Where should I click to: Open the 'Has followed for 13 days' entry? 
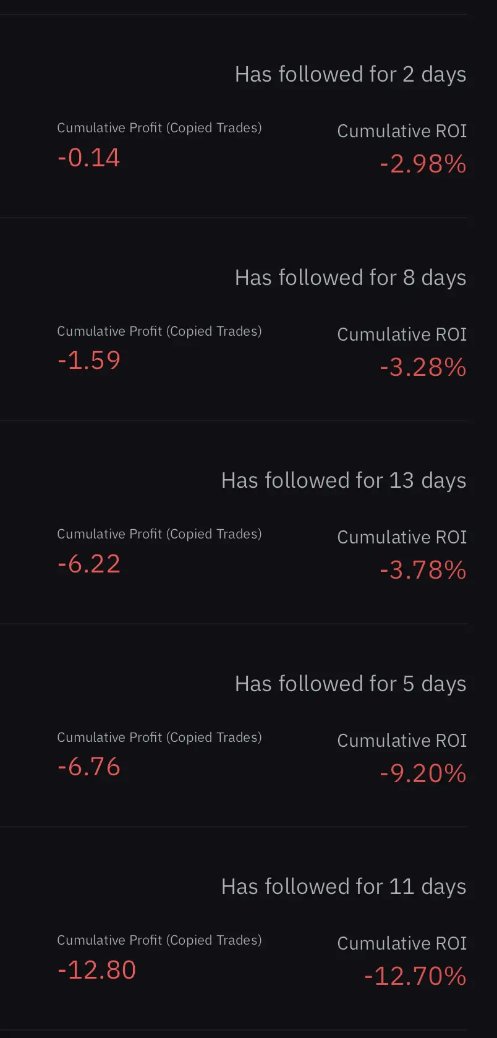[x=343, y=481]
